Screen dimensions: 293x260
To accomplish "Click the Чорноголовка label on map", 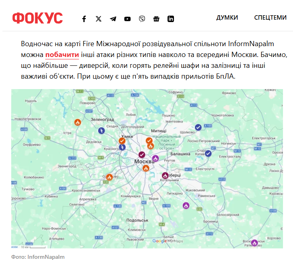I will [222, 115].
